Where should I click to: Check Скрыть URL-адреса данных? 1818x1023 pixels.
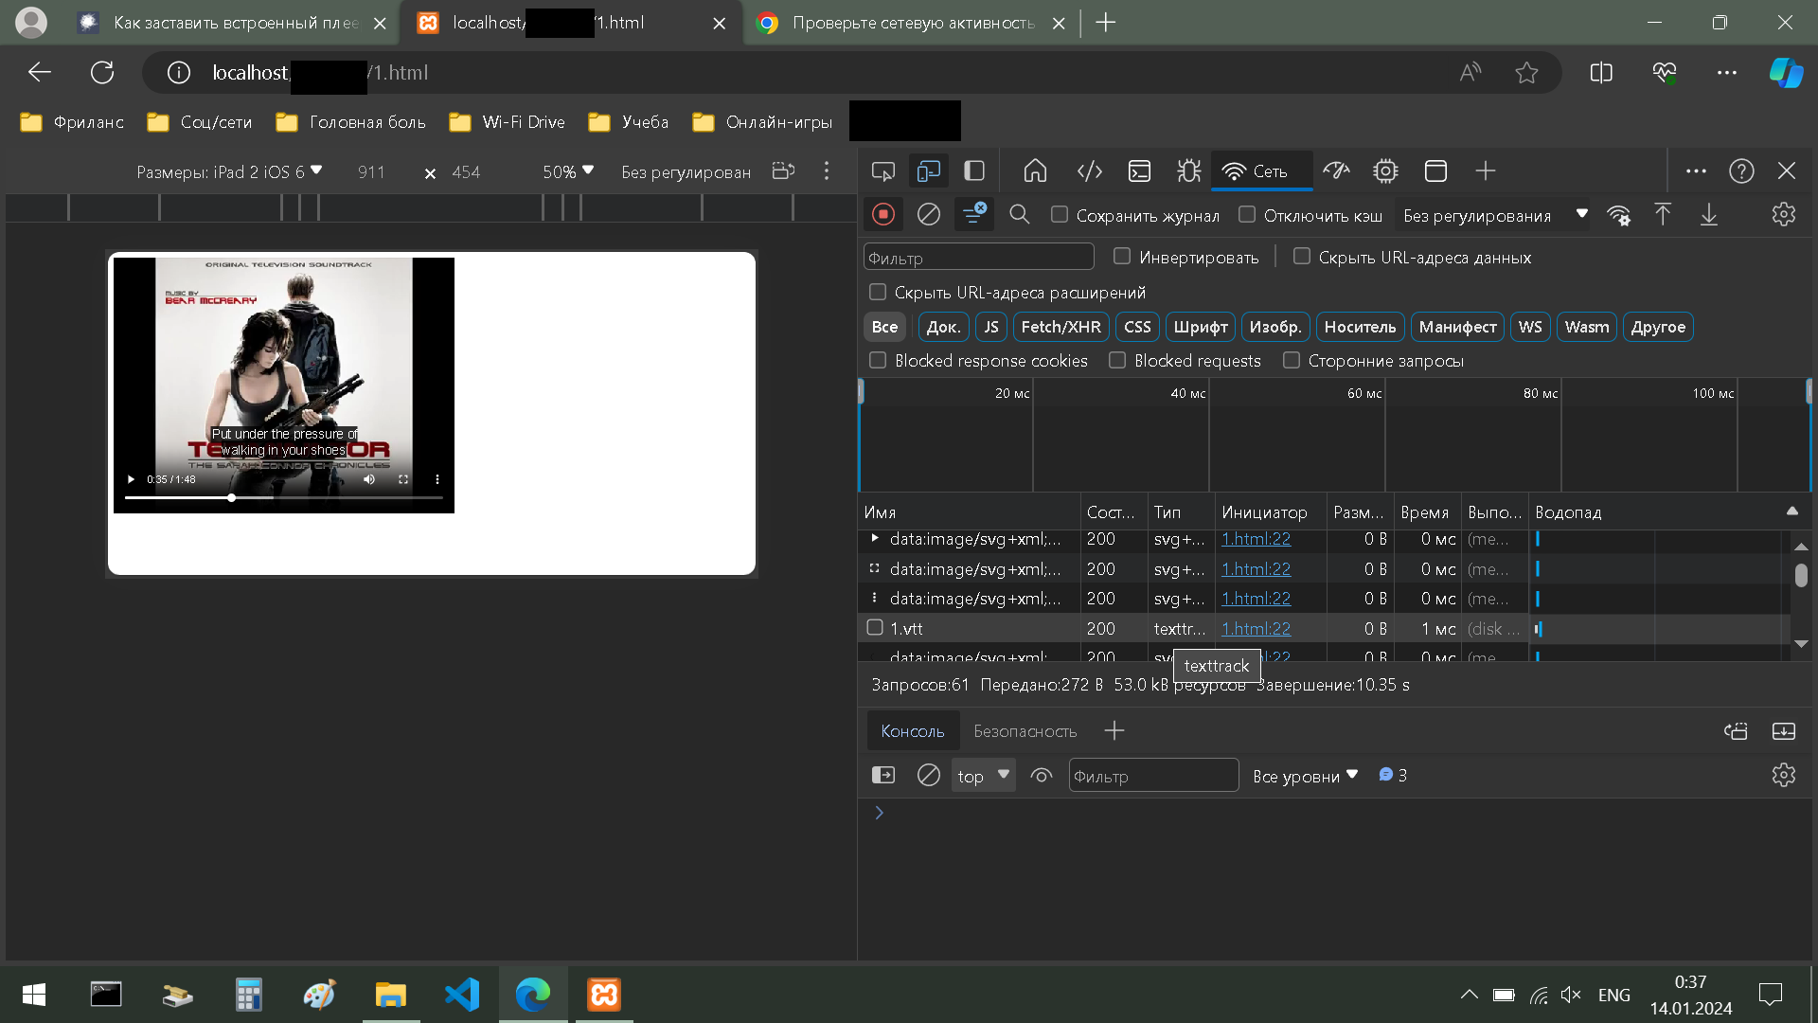point(1302,257)
